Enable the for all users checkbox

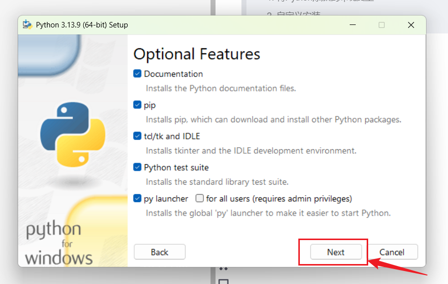coord(200,198)
